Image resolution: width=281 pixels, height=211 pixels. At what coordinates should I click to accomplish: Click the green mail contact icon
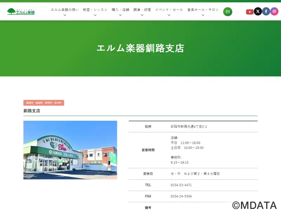pos(228,12)
